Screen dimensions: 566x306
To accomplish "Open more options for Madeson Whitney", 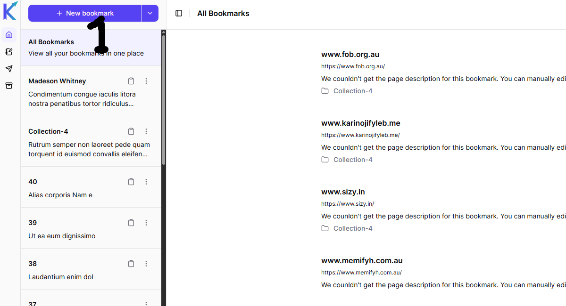I will (x=146, y=81).
